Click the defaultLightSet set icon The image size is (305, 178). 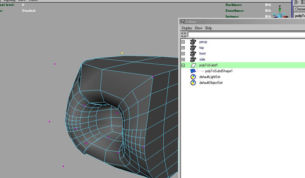193,77
